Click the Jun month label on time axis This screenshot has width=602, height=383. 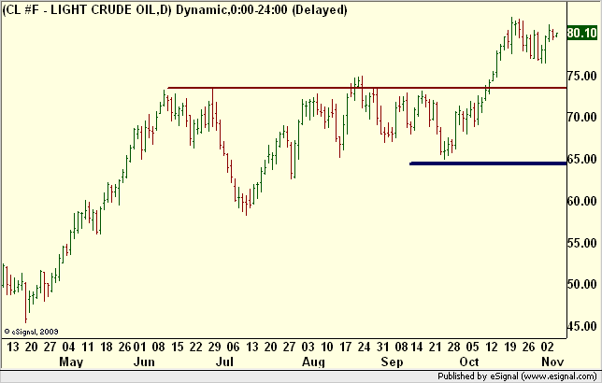click(144, 362)
